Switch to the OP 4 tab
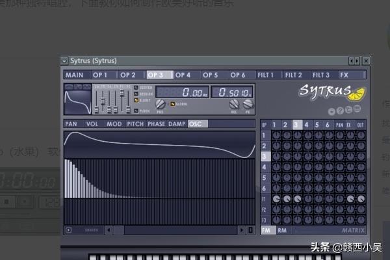390x260 pixels. [x=183, y=75]
